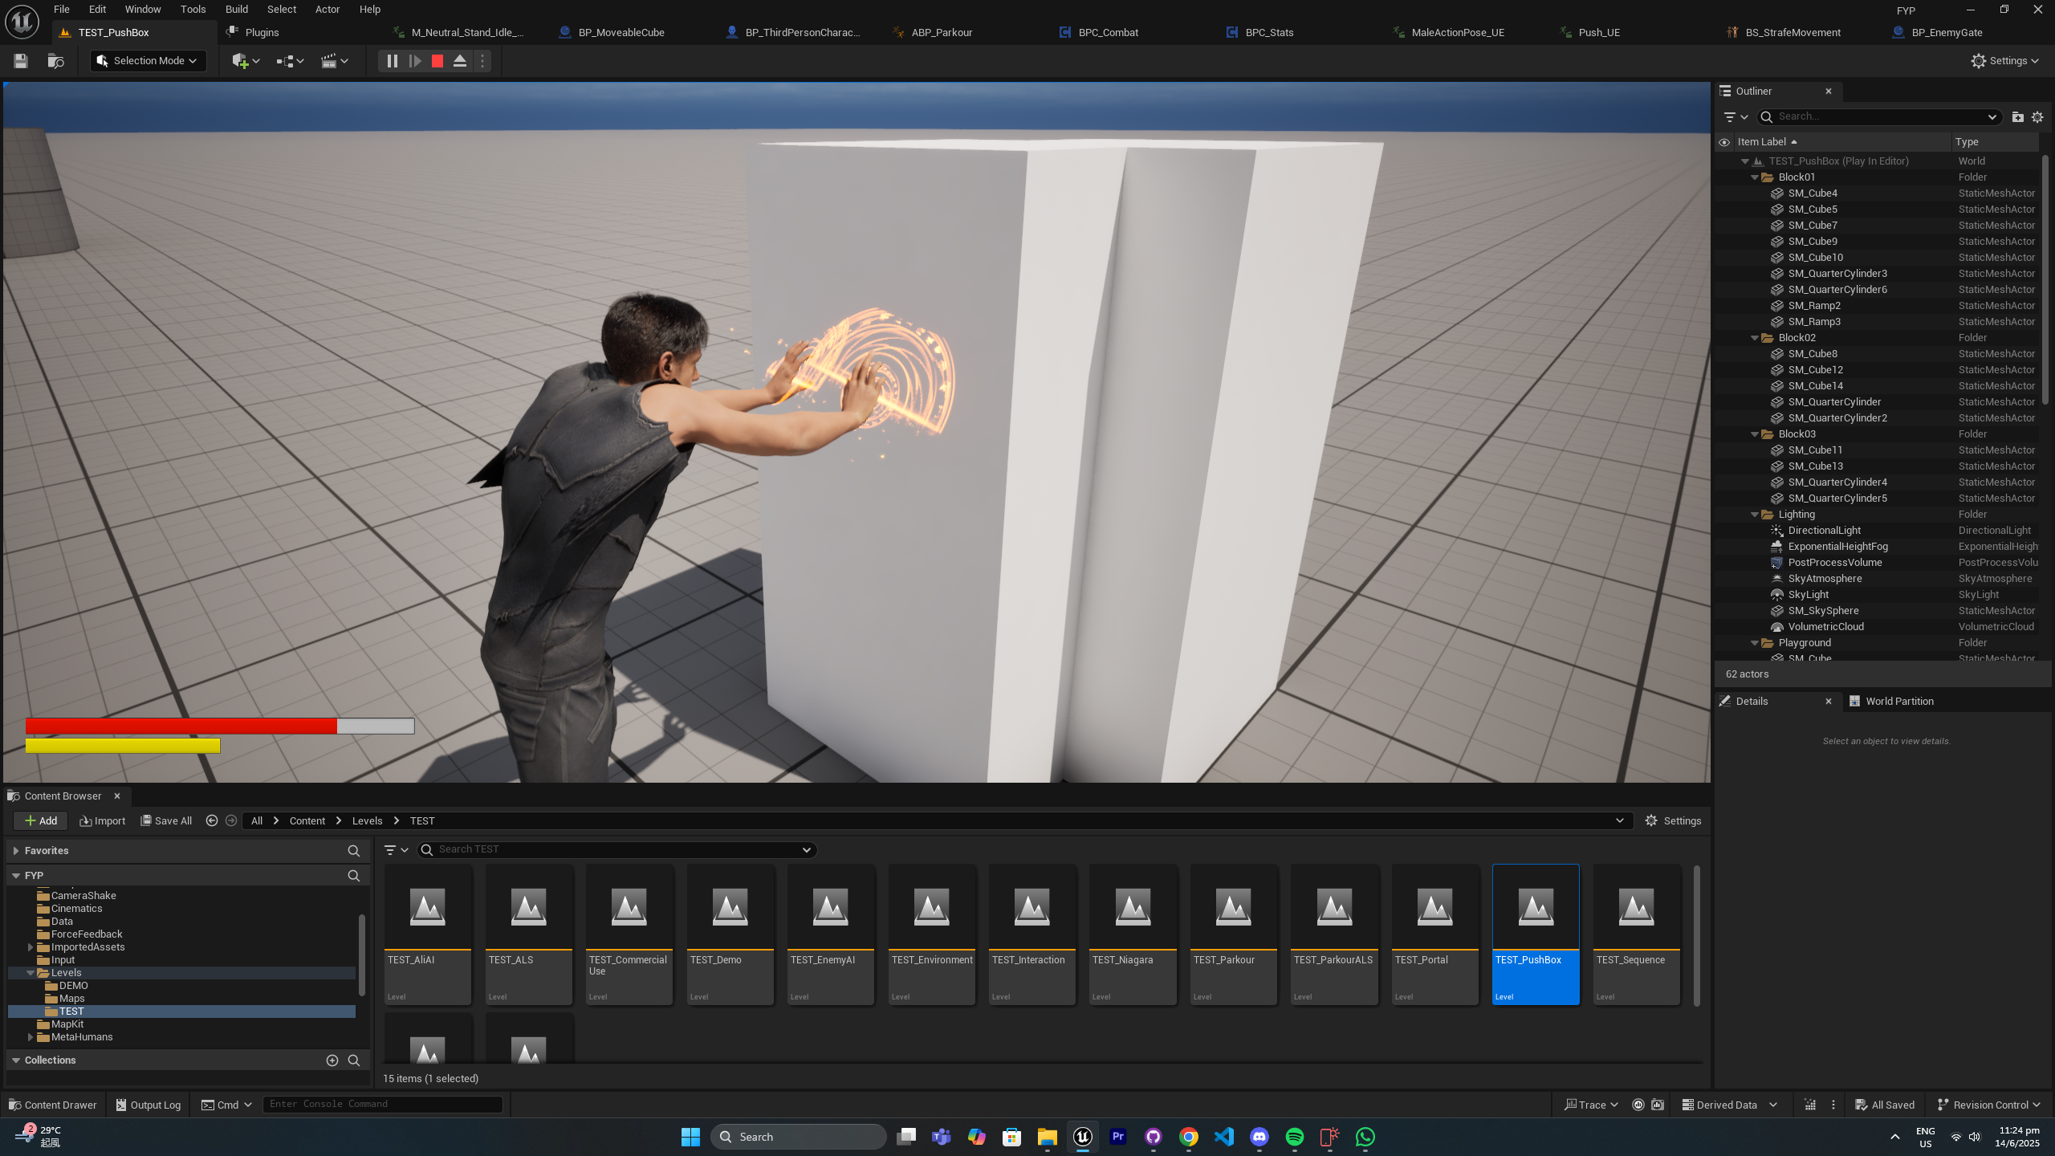Click the Outliner settings gear icon

click(x=2037, y=117)
